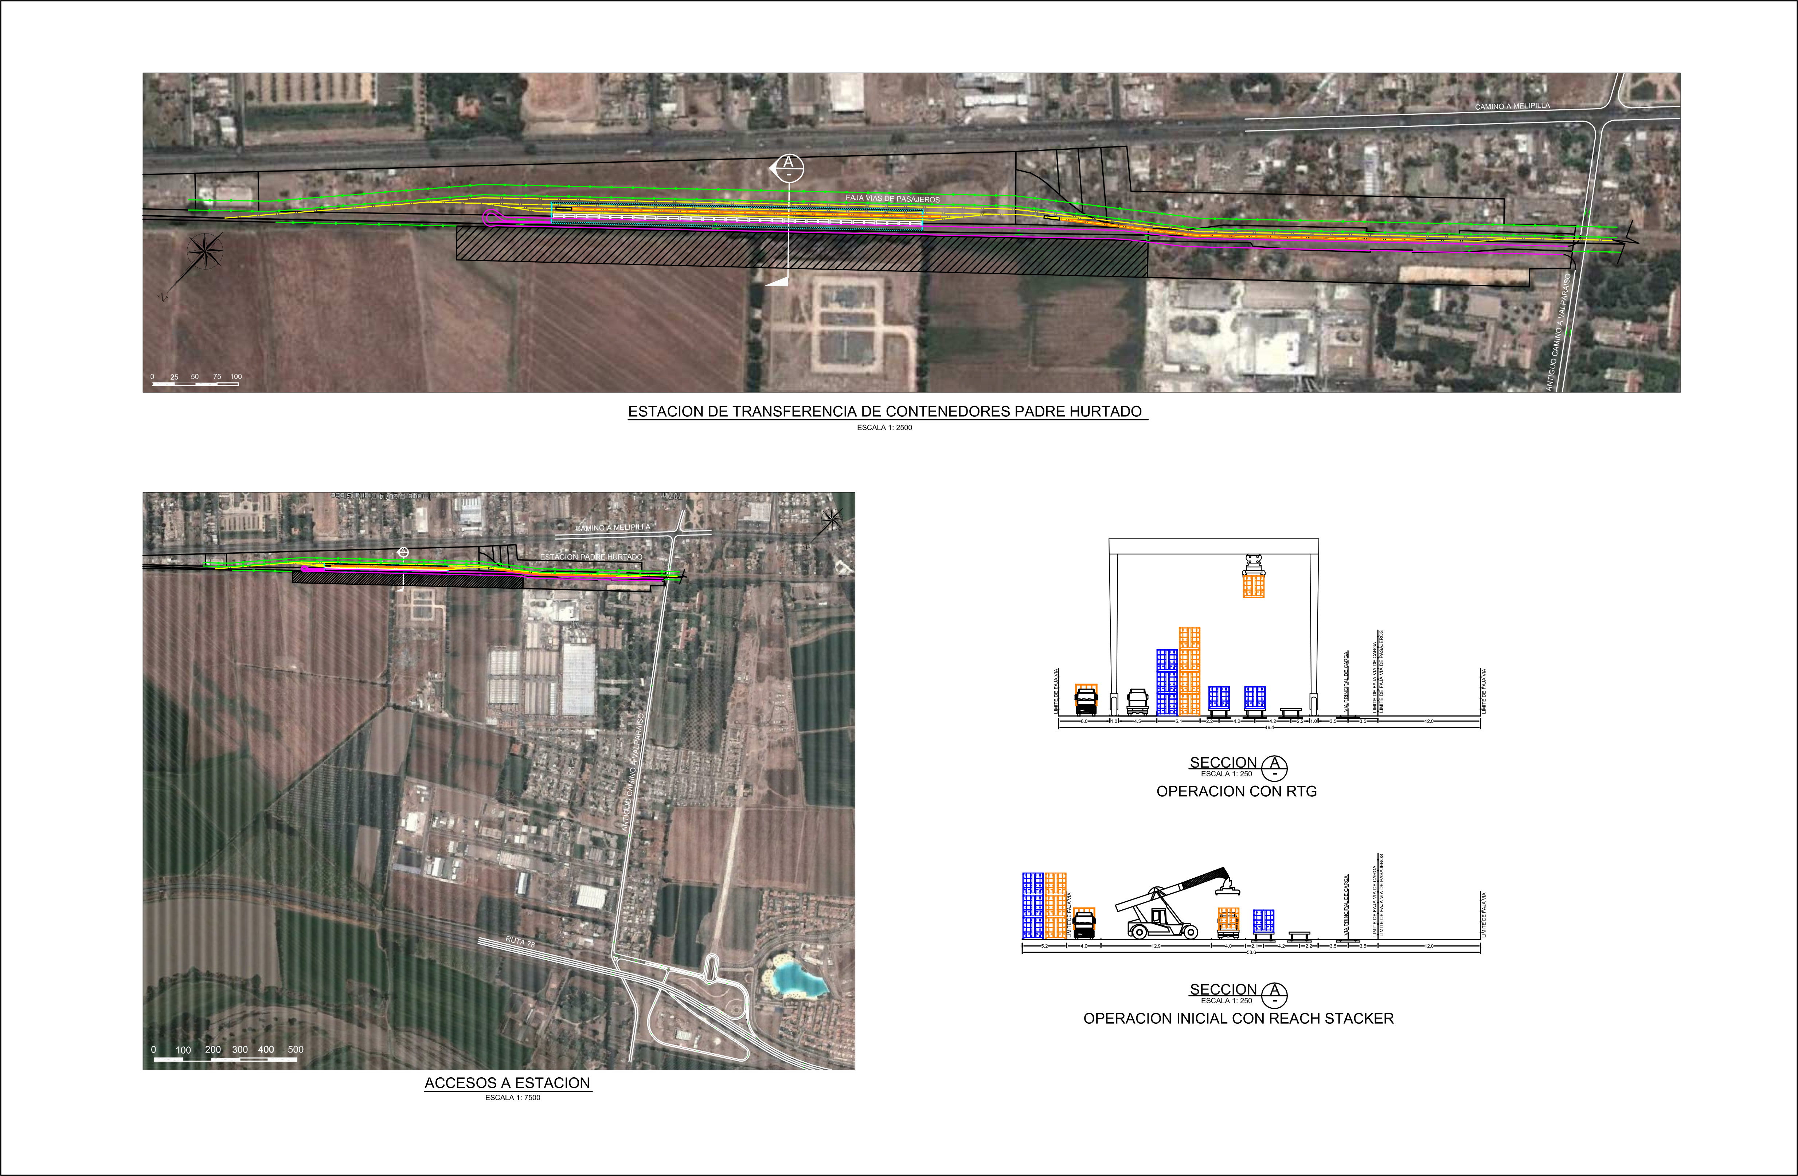The width and height of the screenshot is (1798, 1176).
Task: Click 'ANTIGUO CAMINO A VALPARAISO' in the access map
Action: point(633,772)
